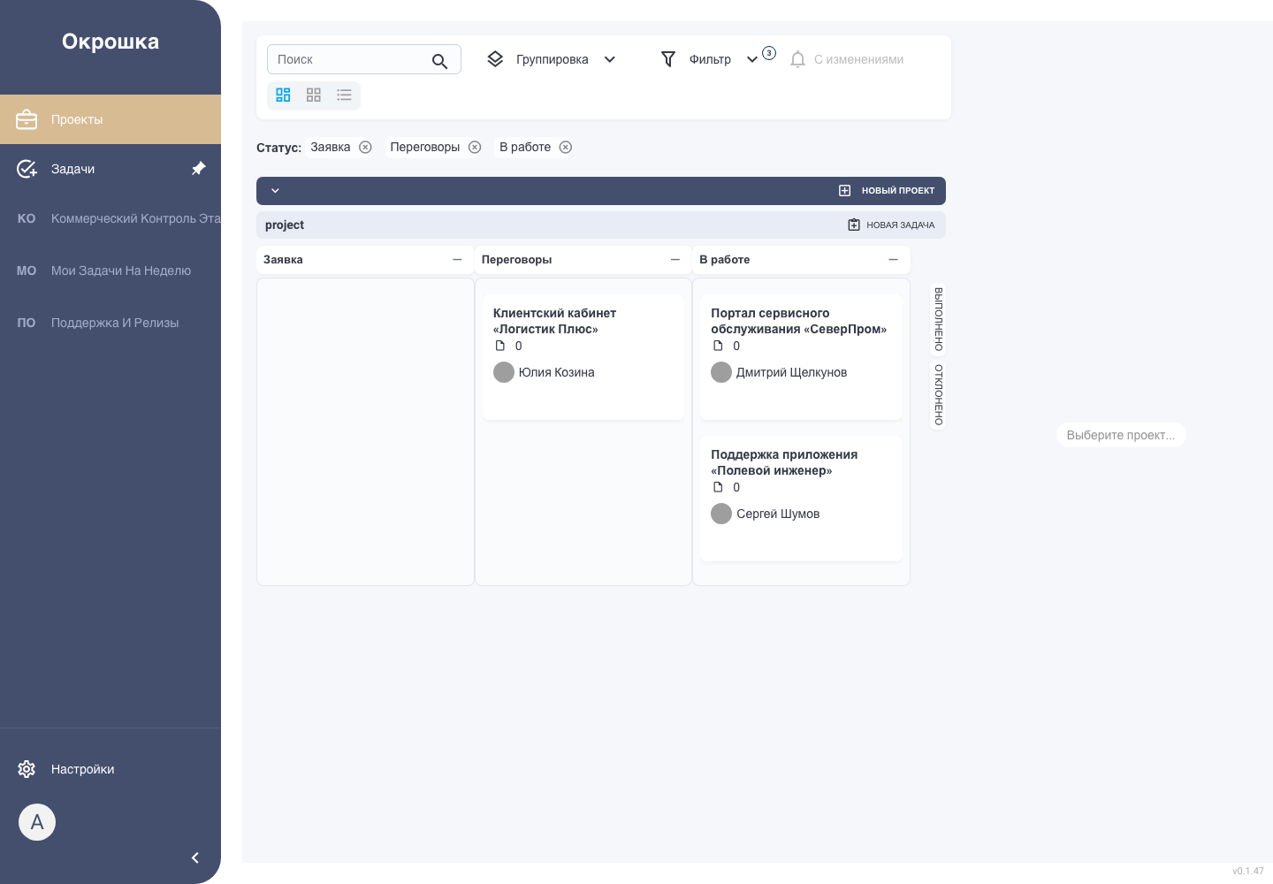Open the Проекты sidebar section
Viewport: 1273px width, 884px height.
pyautogui.click(x=111, y=119)
